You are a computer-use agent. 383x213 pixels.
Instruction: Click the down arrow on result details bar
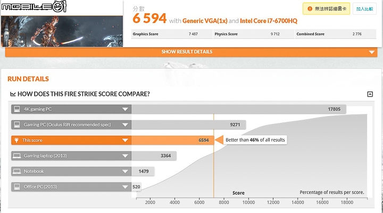pos(371,52)
